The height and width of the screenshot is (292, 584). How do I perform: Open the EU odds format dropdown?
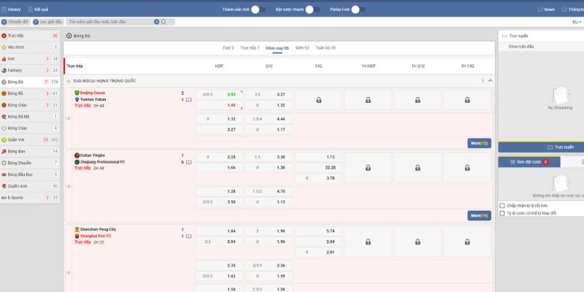576,22
